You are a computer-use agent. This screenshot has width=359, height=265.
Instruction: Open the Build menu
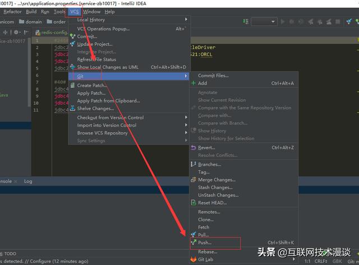click(31, 12)
